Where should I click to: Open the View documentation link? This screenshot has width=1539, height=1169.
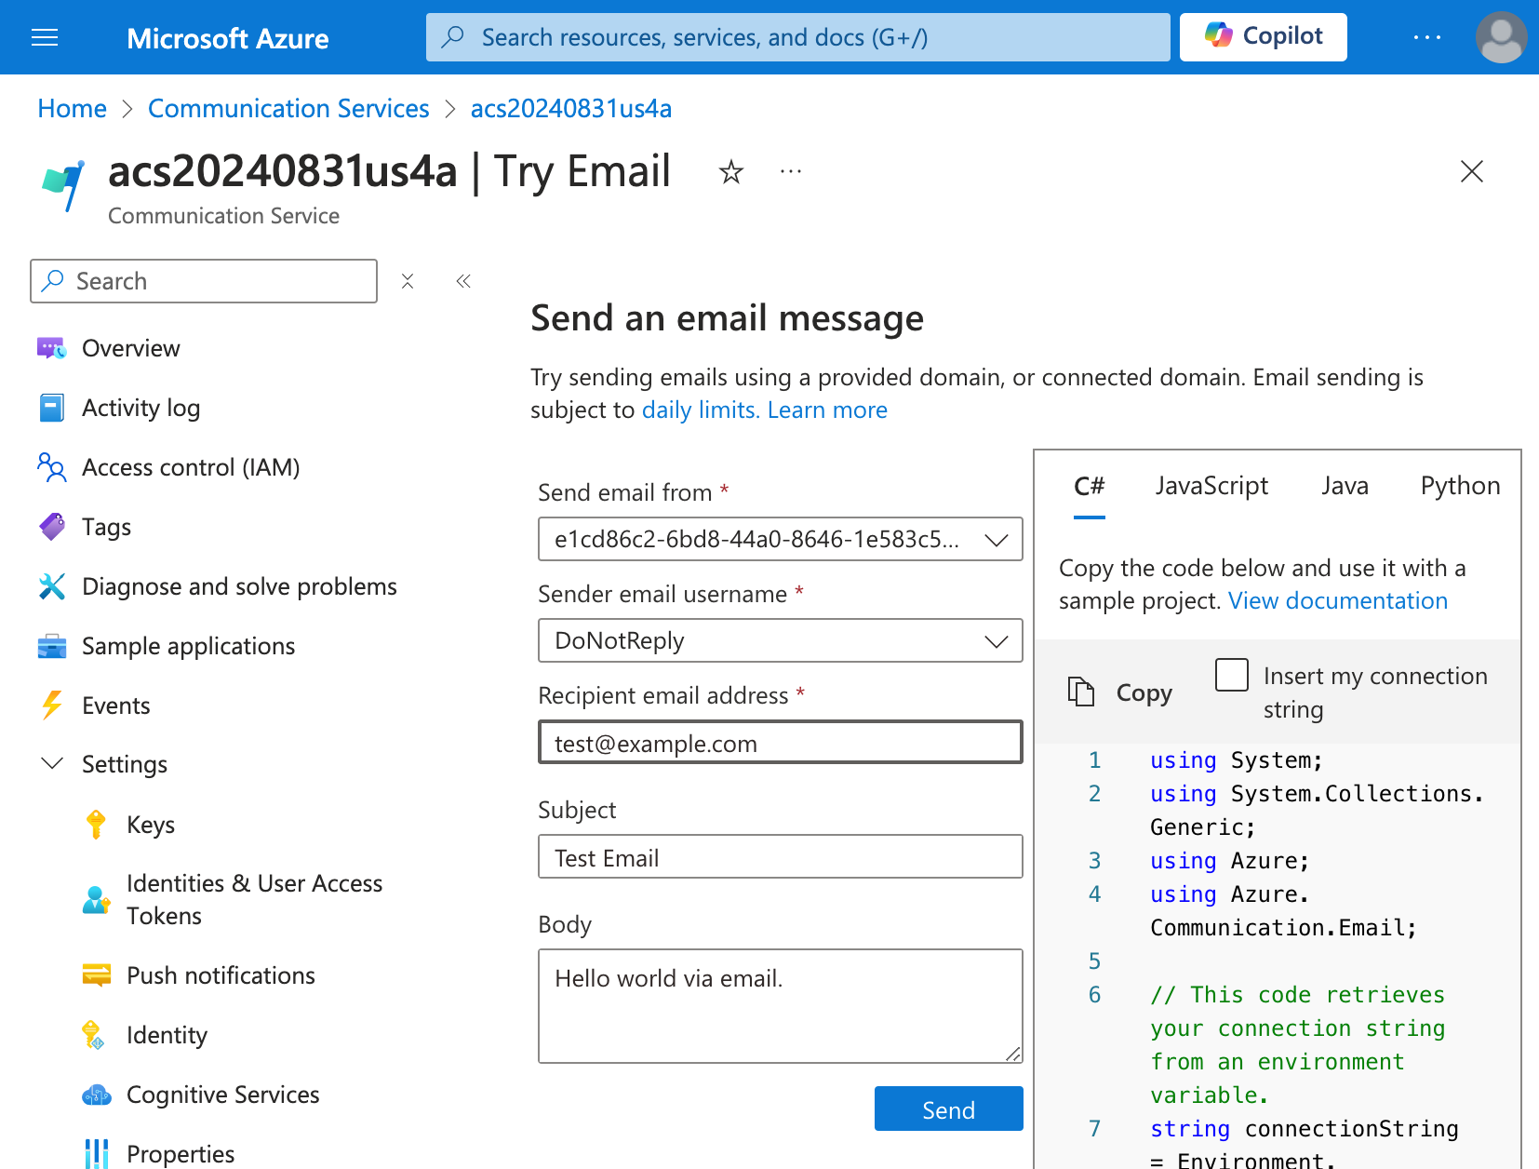click(x=1338, y=601)
